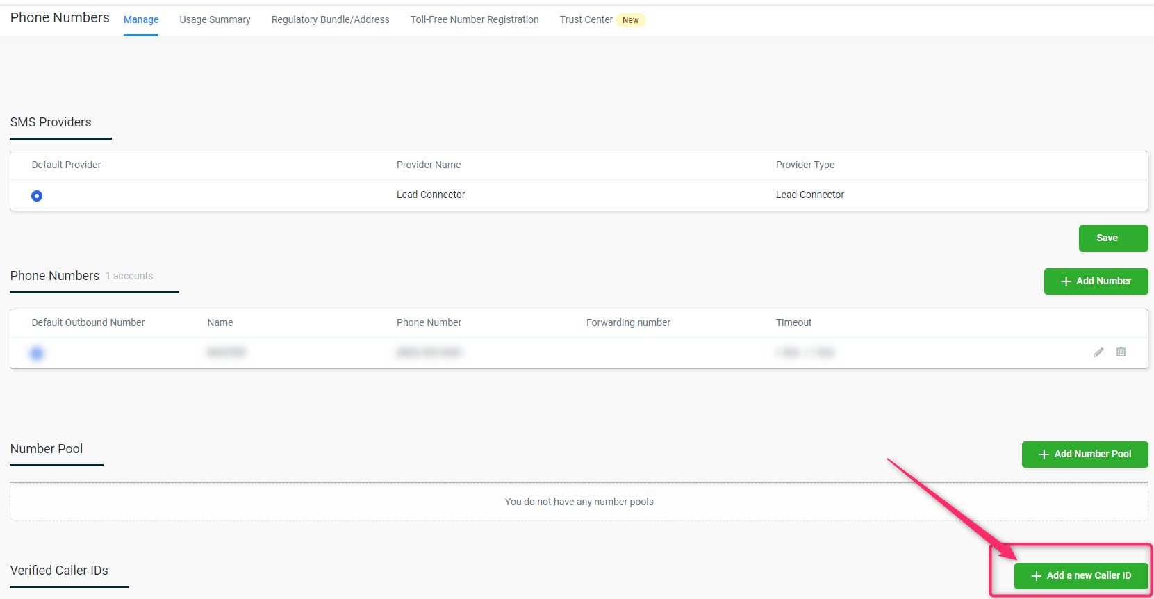
Task: Switch to the Manage tab
Action: (x=141, y=19)
